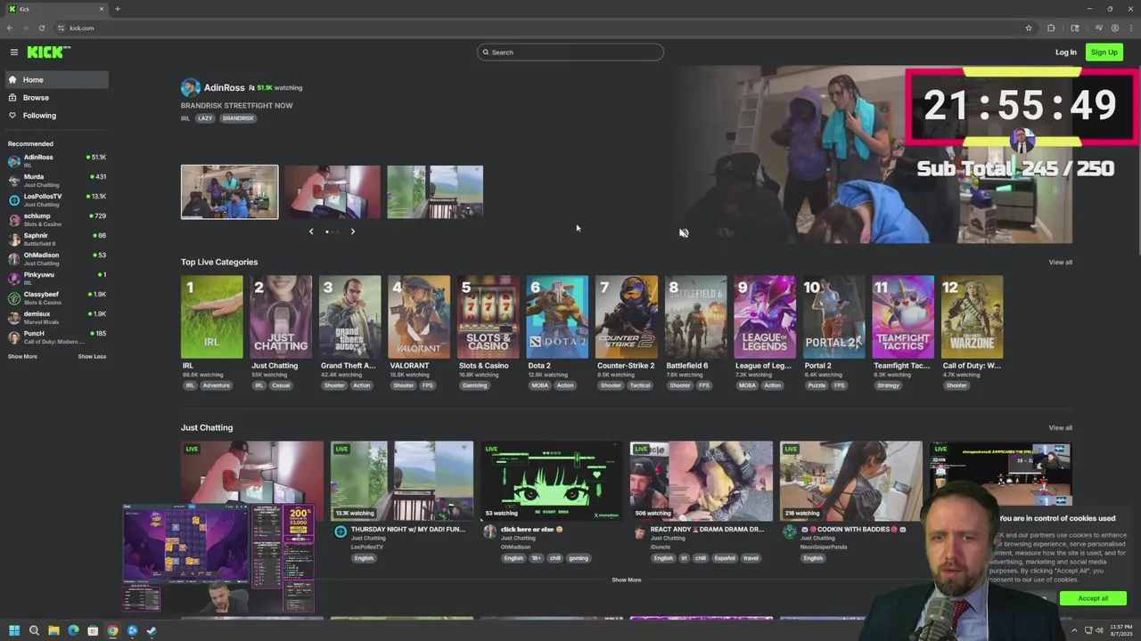Open THURSDAY NIGHT w/ MY DAD stream
The image size is (1141, 641).
[x=402, y=481]
